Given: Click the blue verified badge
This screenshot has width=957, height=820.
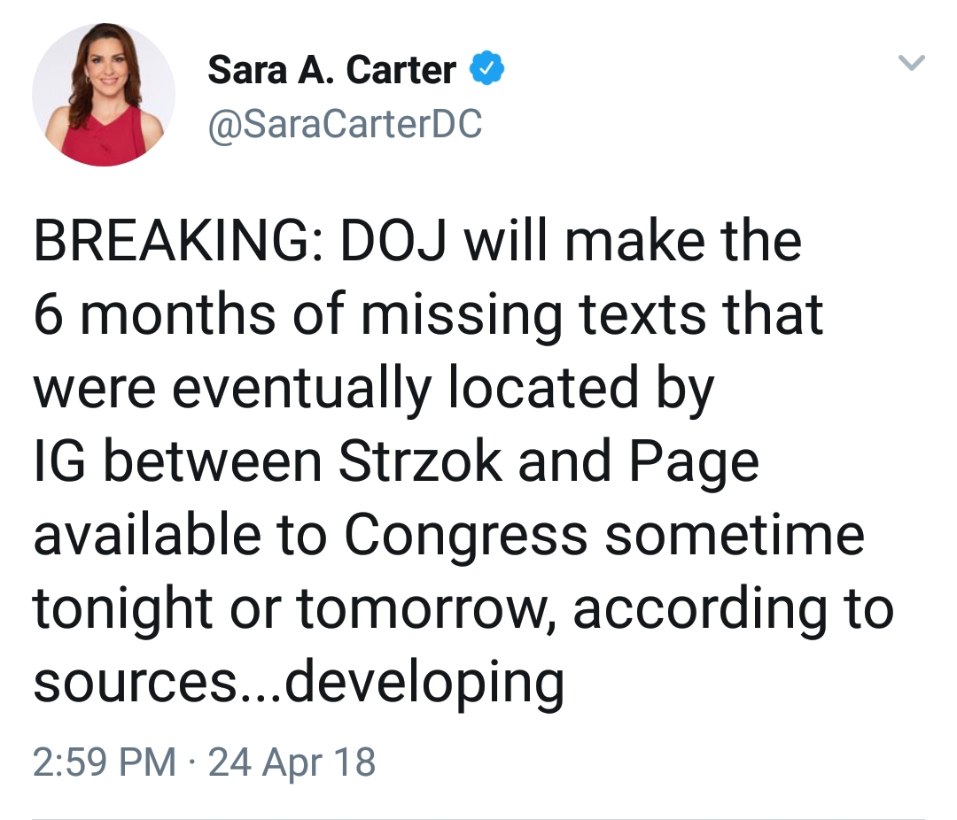Looking at the screenshot, I should pyautogui.click(x=486, y=69).
